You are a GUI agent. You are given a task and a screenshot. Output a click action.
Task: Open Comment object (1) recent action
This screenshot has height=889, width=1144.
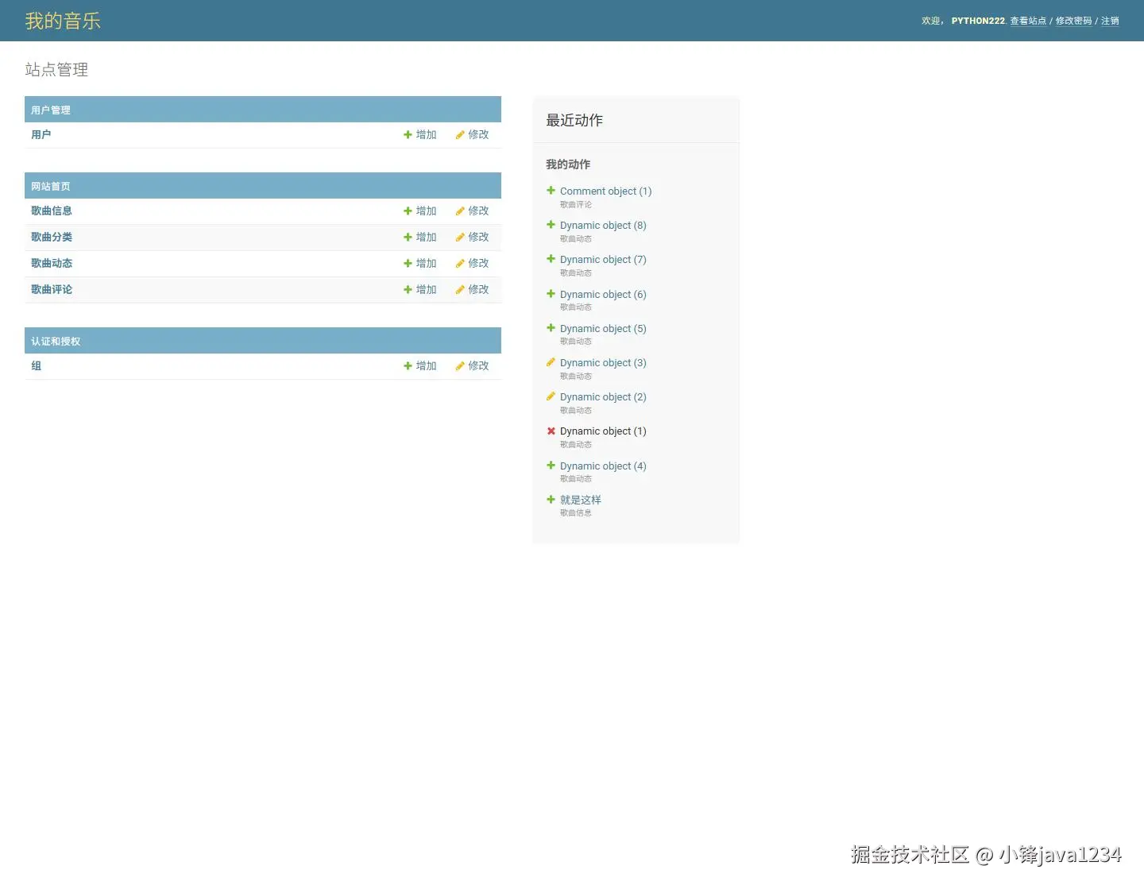pyautogui.click(x=605, y=191)
